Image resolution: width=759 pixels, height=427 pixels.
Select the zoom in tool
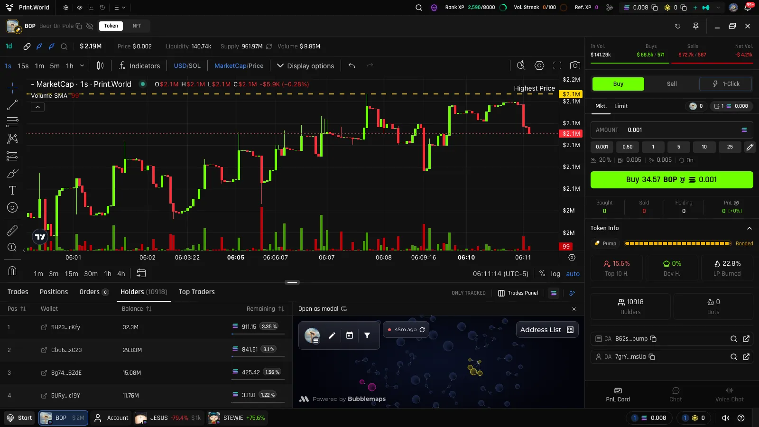point(12,247)
